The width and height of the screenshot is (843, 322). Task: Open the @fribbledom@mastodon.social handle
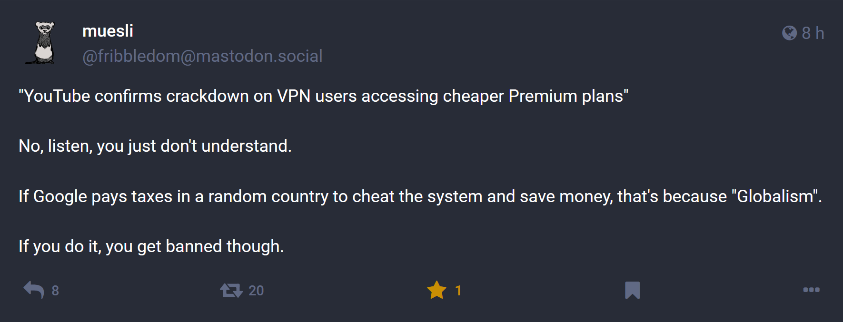(202, 56)
